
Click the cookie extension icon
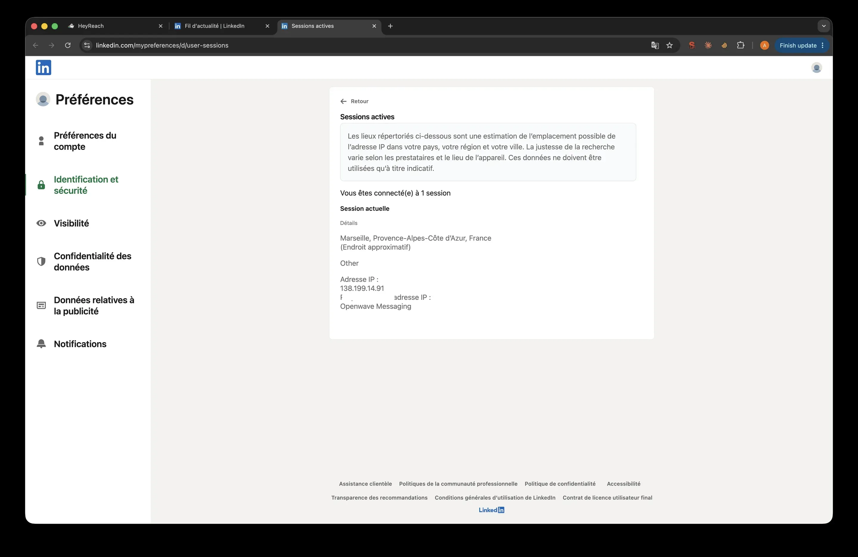(x=724, y=45)
